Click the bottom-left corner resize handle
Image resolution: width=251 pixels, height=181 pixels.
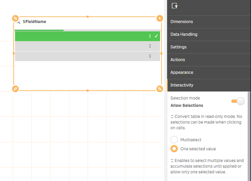15,88
